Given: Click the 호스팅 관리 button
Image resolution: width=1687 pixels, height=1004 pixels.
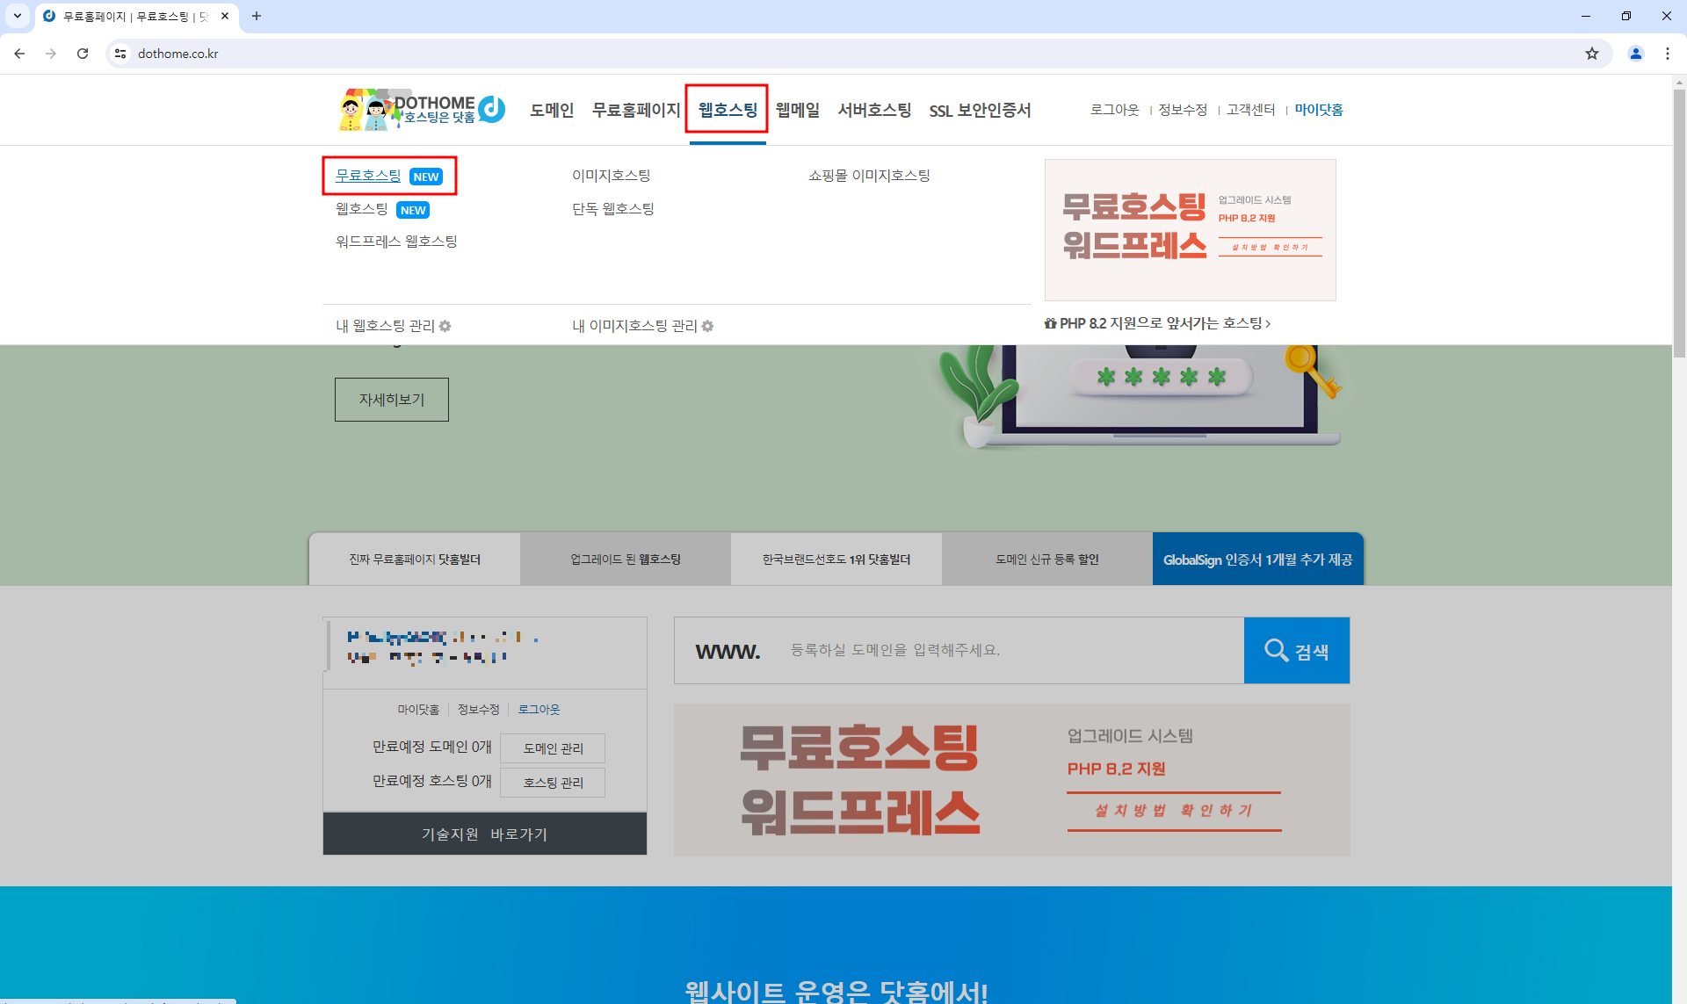Looking at the screenshot, I should click(553, 783).
